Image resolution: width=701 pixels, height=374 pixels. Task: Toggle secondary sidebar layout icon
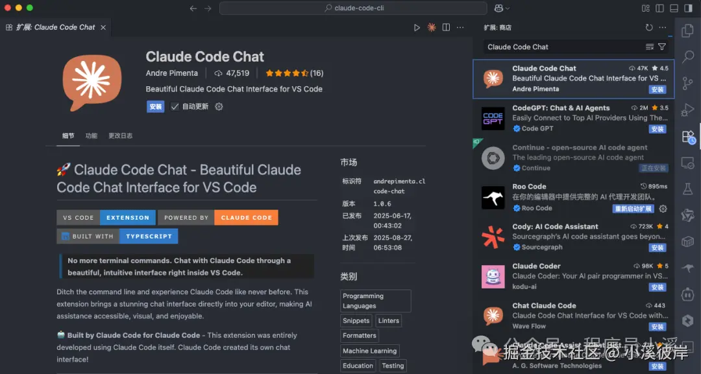click(x=689, y=8)
